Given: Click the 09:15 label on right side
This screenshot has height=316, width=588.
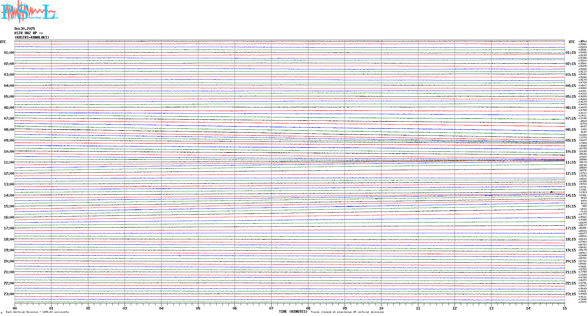Looking at the screenshot, I should pyautogui.click(x=570, y=140).
